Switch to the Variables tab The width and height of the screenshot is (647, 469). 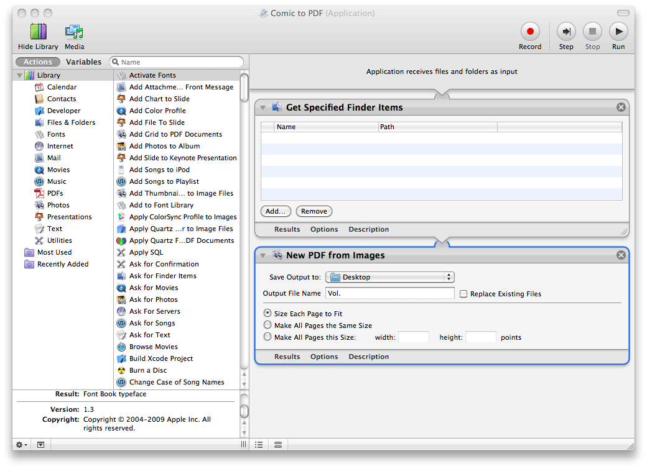(x=83, y=62)
